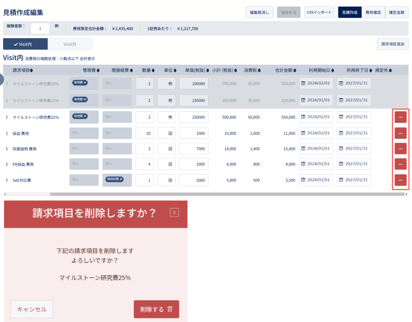Screen dimensions: 412x322
Task: Click キャンセル in delete dialog
Action: 32,309
